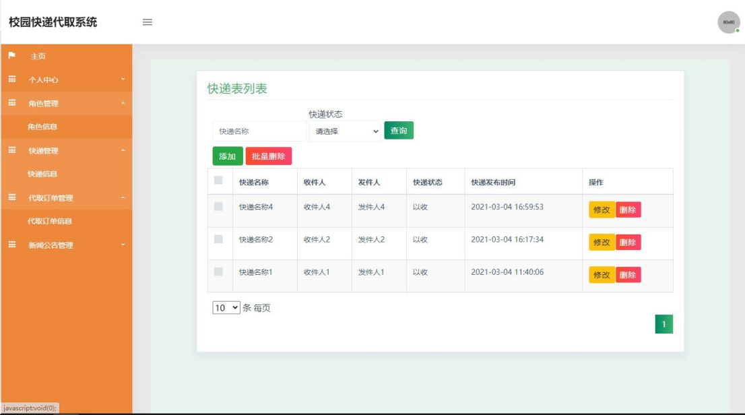Go to page 1 in pagination

[x=663, y=324]
